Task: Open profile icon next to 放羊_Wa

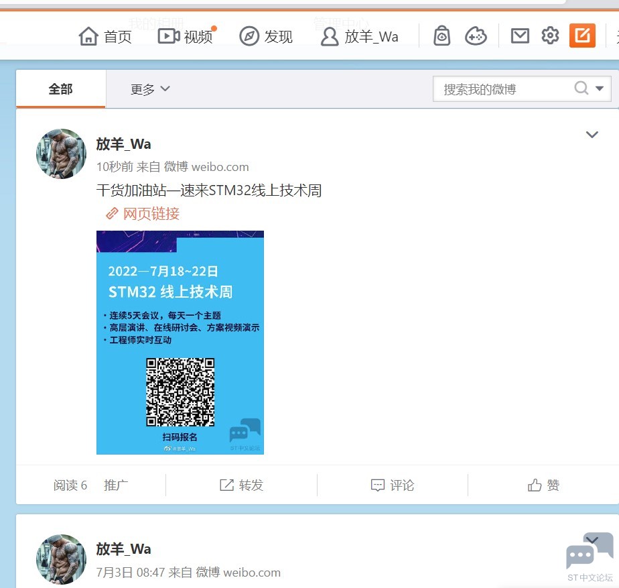Action: tap(329, 37)
